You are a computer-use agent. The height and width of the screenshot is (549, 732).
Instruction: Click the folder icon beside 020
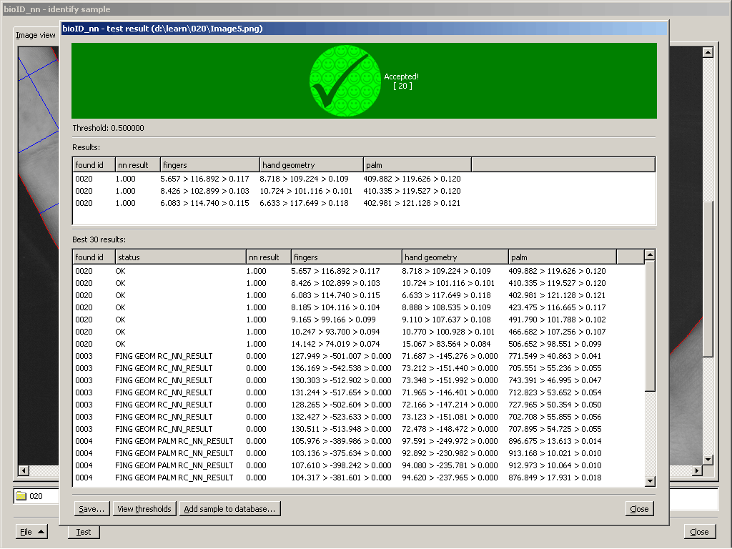pyautogui.click(x=21, y=496)
